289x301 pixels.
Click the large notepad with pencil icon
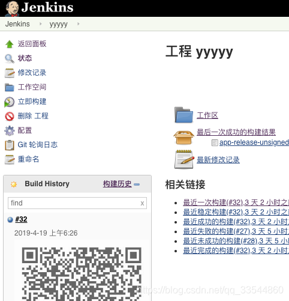coord(184,159)
